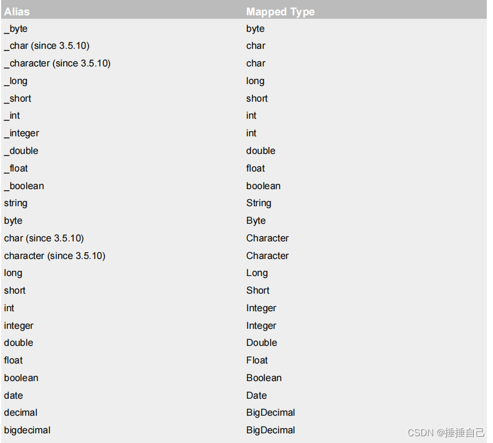This screenshot has width=493, height=443.
Task: Click the Byte mapped type value
Action: tap(256, 220)
